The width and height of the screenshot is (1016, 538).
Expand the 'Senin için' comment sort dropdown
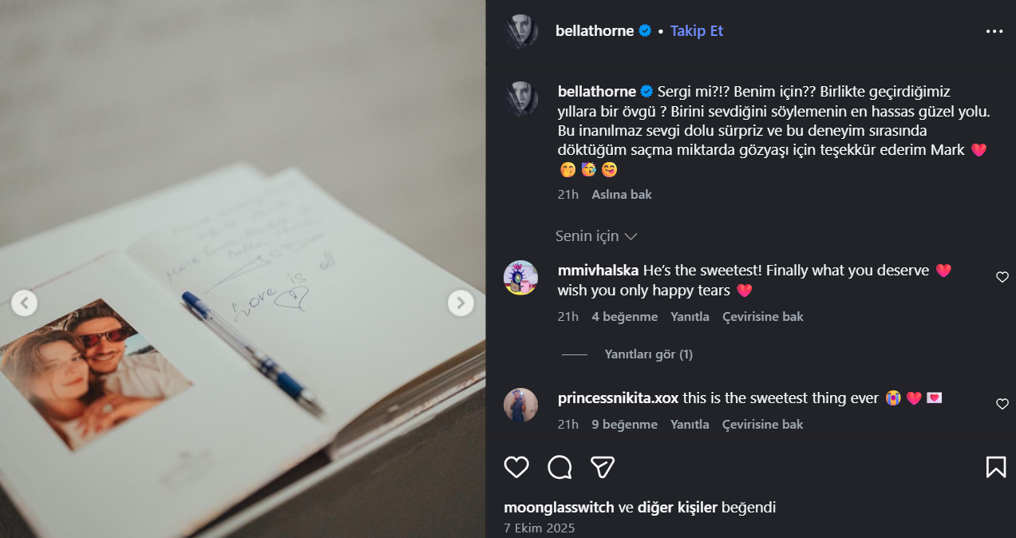point(596,236)
